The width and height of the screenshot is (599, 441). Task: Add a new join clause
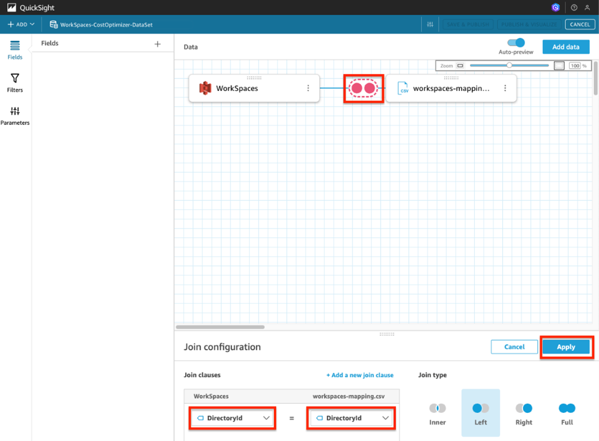[x=360, y=375]
